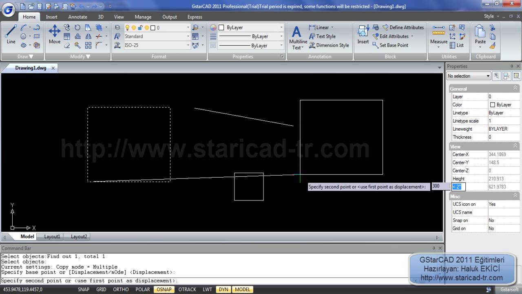This screenshot has width=522, height=294.
Task: Click the New file icon
Action: pos(22,6)
